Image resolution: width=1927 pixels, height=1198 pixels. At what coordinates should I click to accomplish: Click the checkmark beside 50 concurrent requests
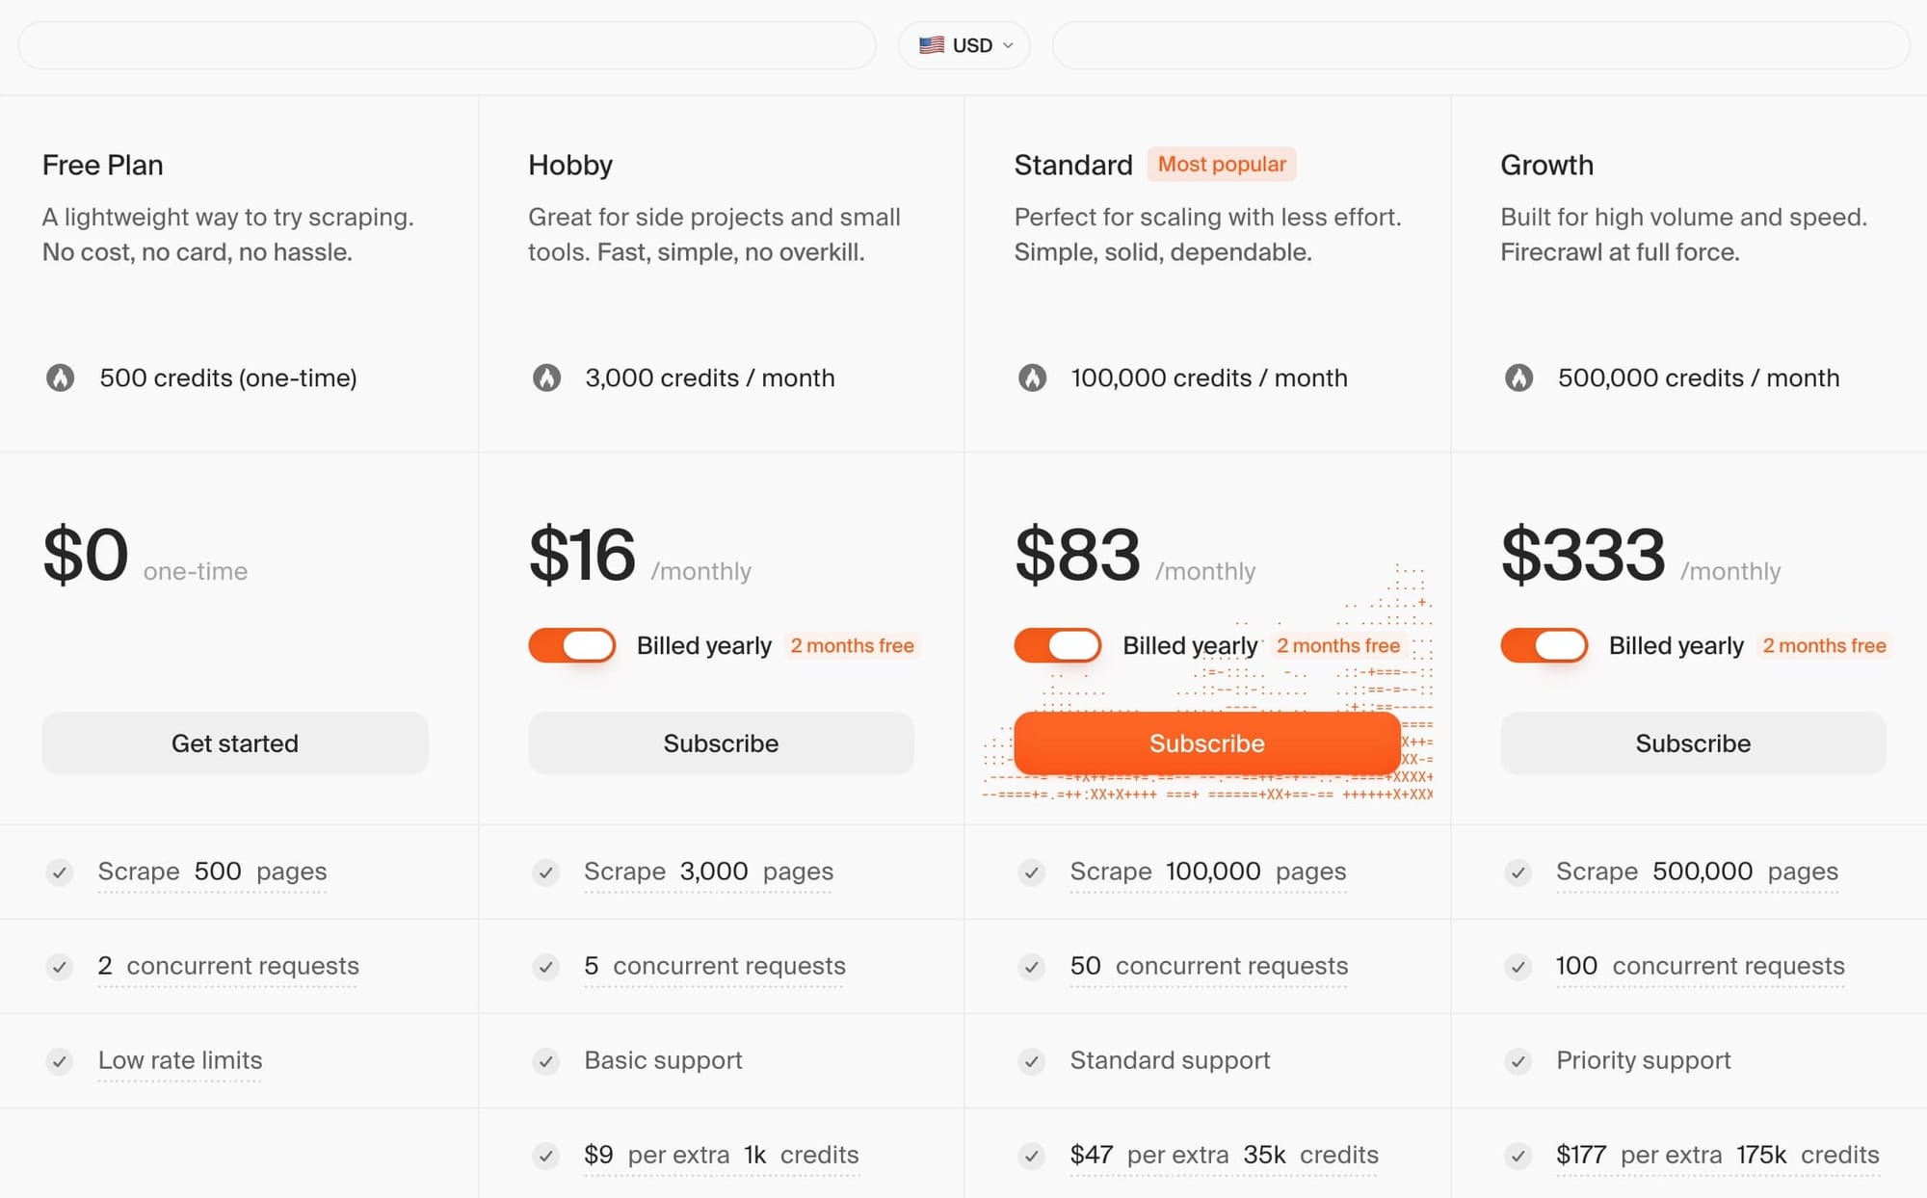pos(1032,967)
